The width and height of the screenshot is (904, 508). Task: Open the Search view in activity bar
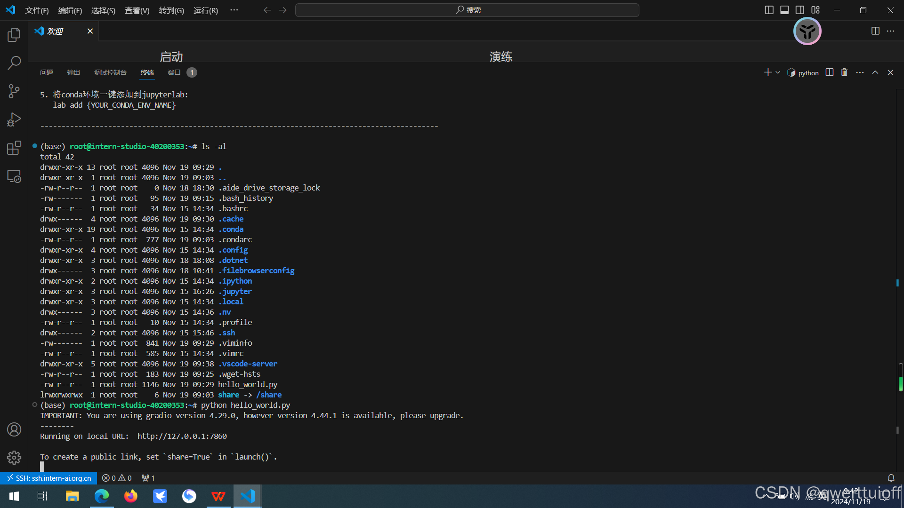(14, 63)
